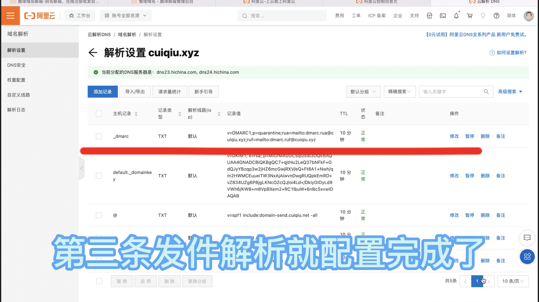Click the Aliyun logo
539x302 pixels.
point(40,16)
